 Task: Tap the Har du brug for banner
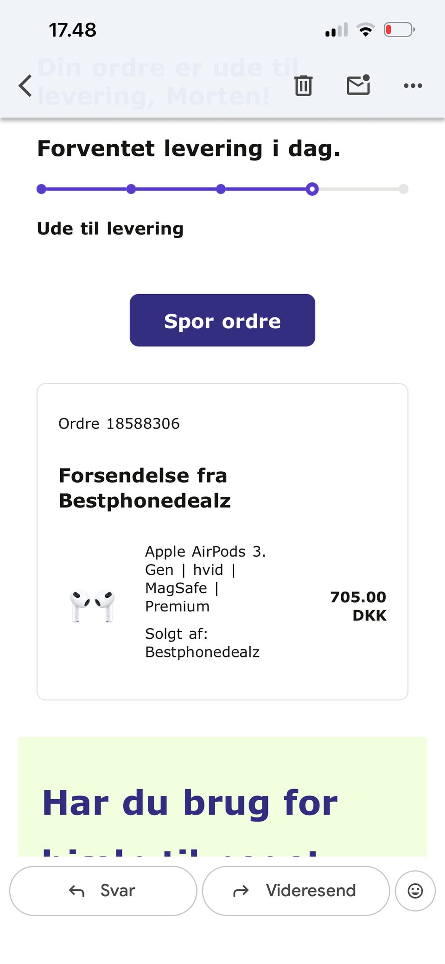tap(222, 797)
